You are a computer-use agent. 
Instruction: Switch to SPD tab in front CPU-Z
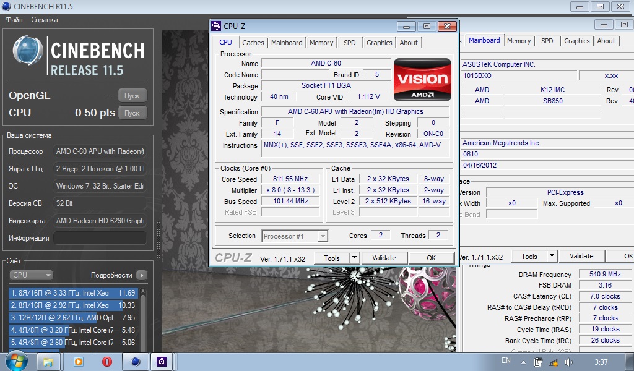[350, 43]
